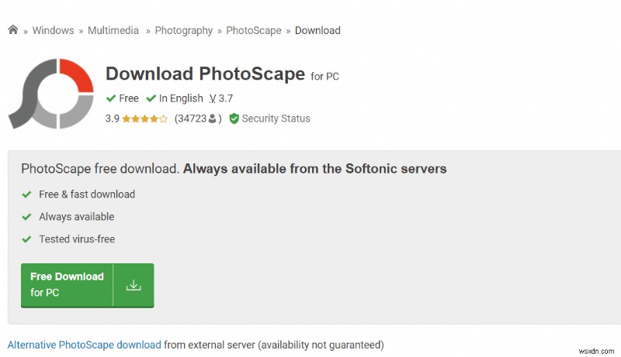Screen dimensions: 621x357
Task: Click the download arrow icon on button
Action: 134,285
